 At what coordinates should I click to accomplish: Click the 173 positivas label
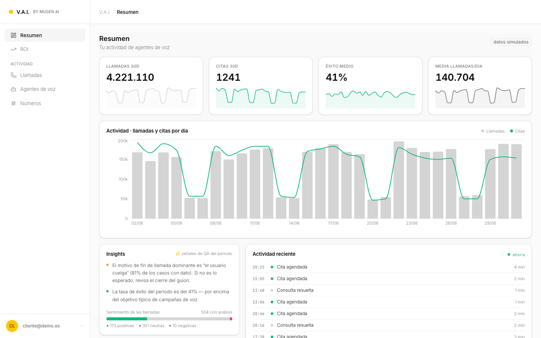(120, 326)
